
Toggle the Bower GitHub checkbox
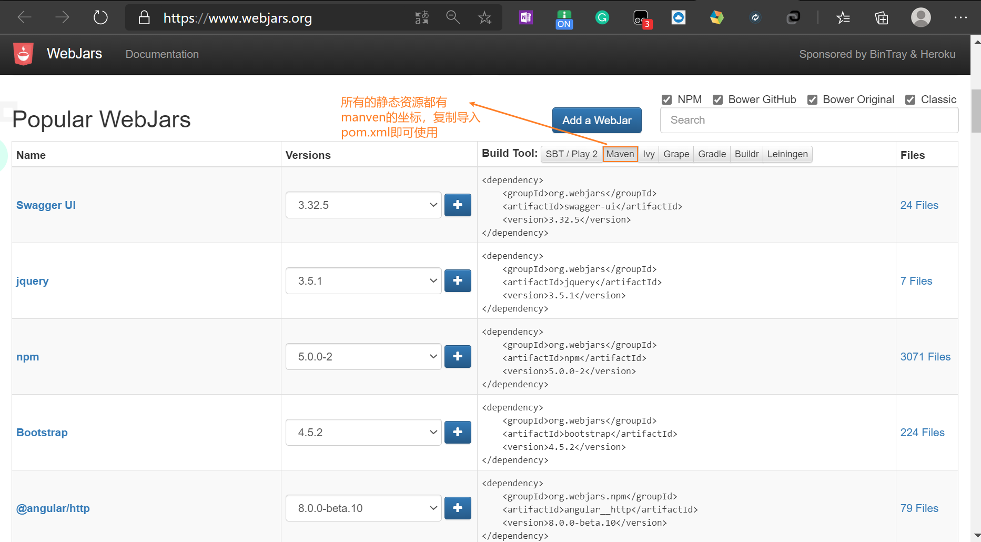coord(717,99)
